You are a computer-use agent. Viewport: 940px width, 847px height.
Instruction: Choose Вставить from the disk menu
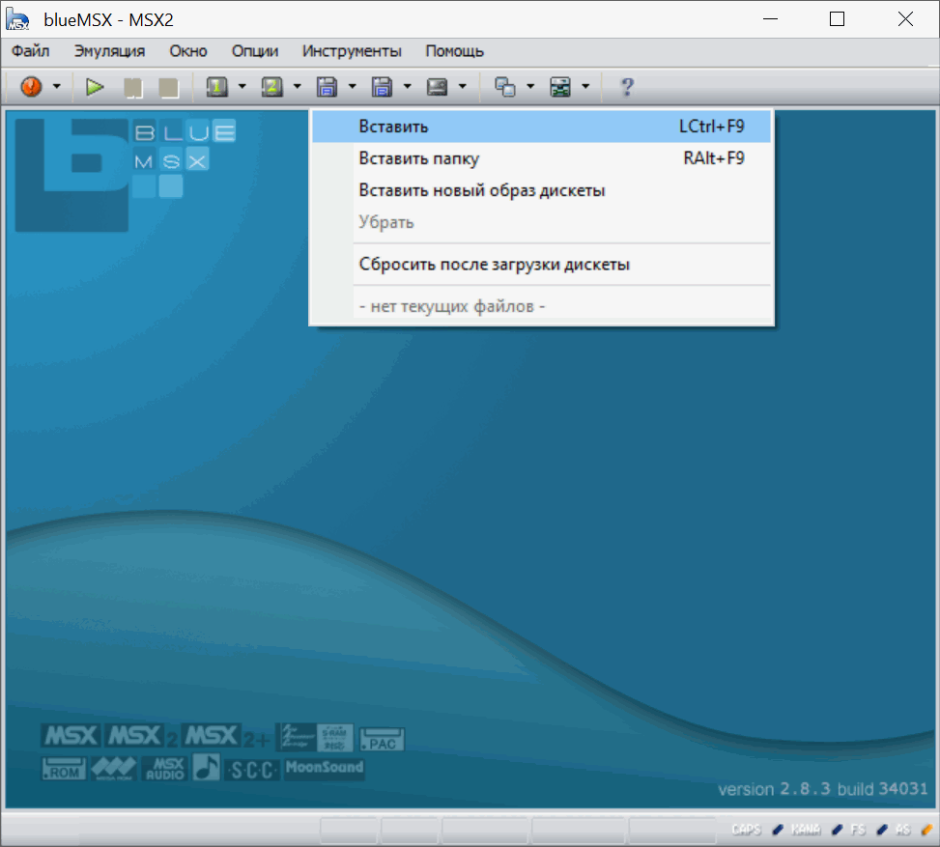(541, 127)
